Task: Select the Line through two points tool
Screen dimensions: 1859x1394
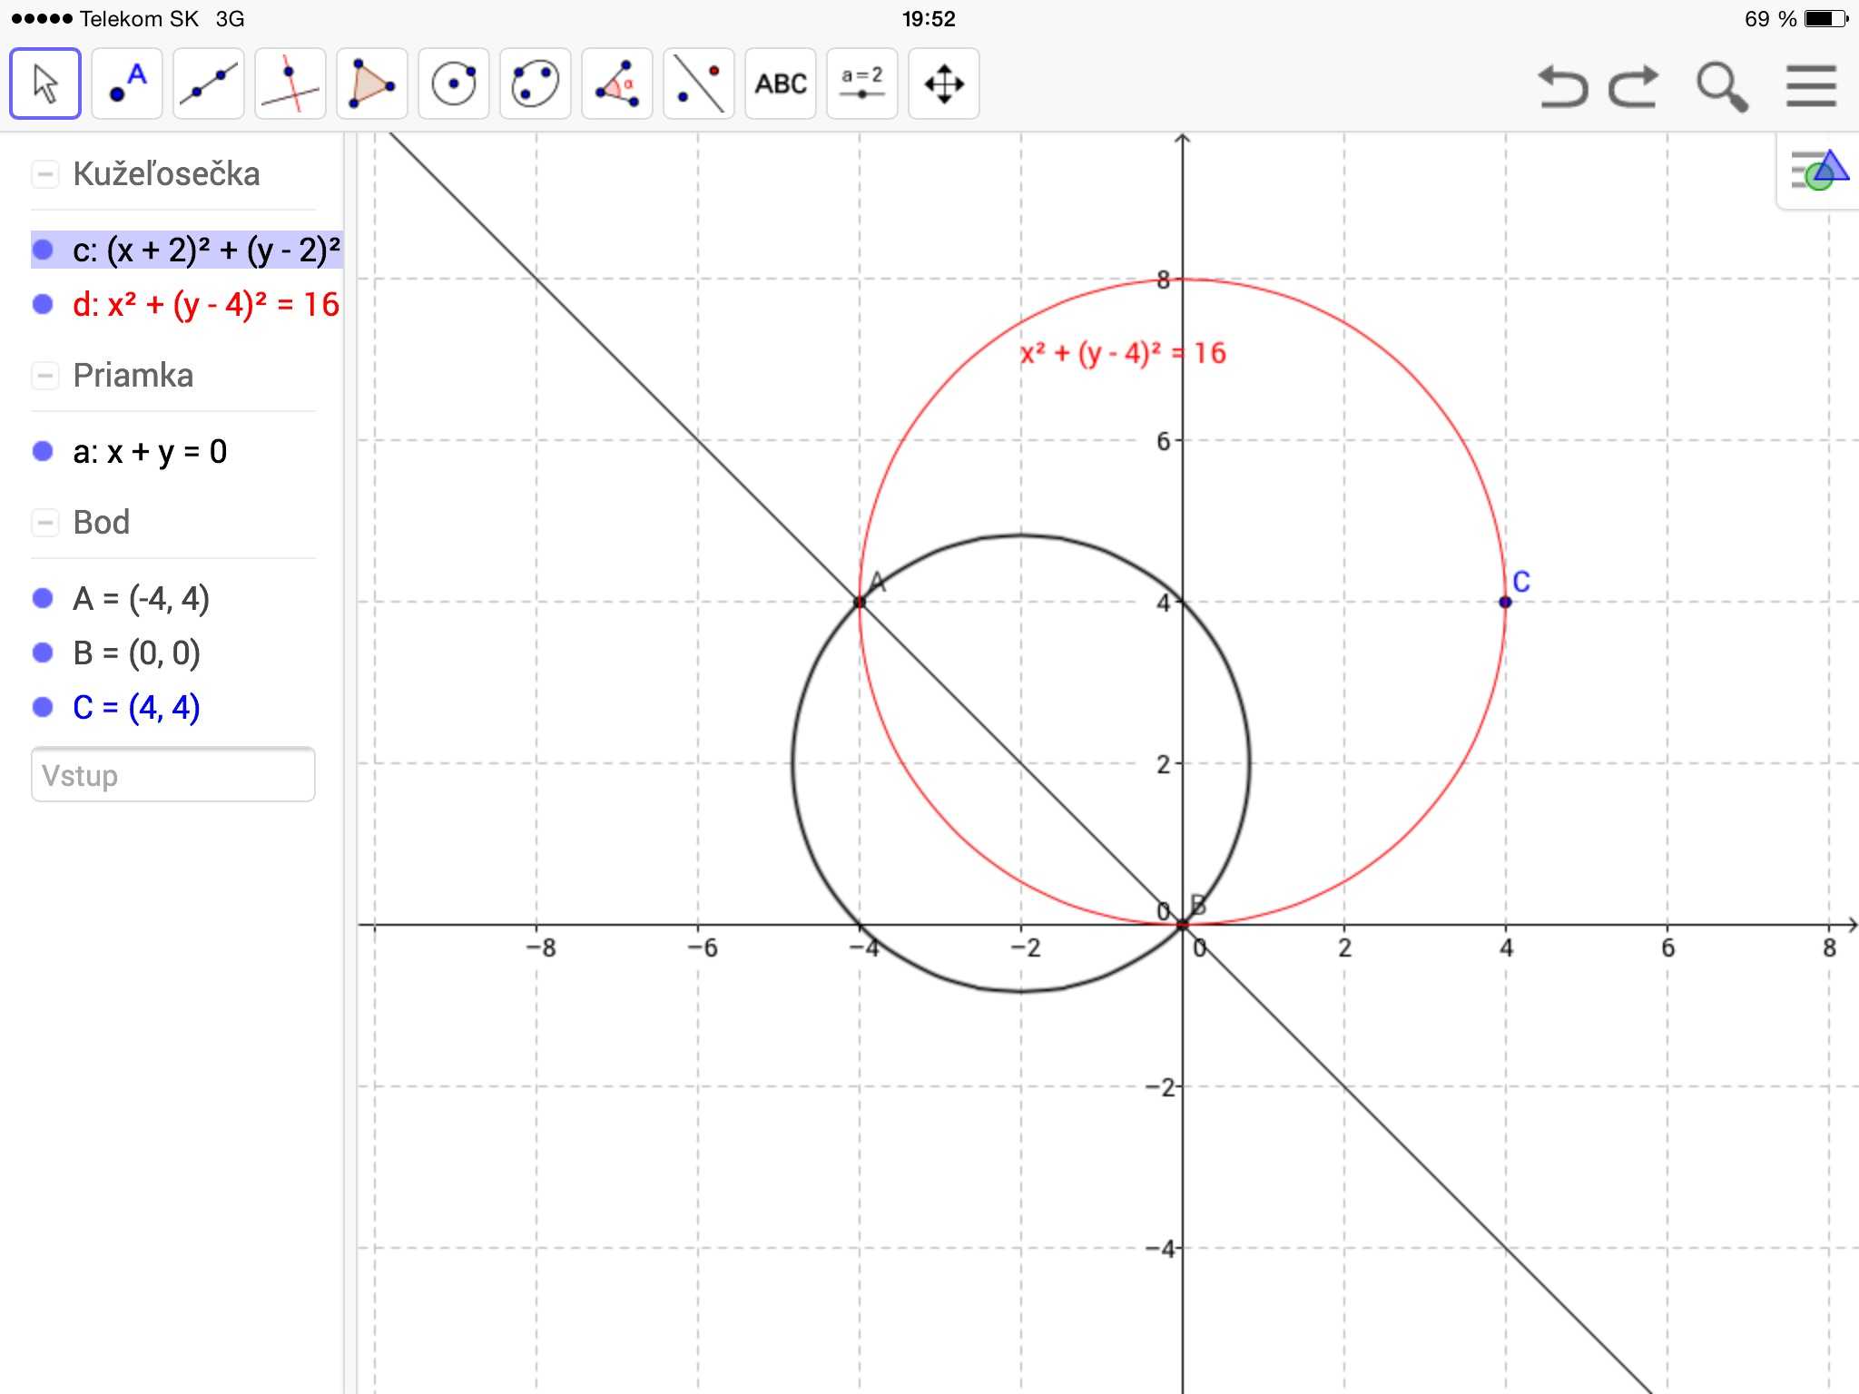Action: 209,83
